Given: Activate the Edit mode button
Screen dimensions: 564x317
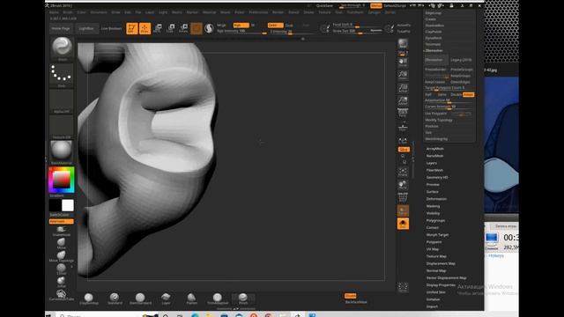Looking at the screenshot, I should point(132,28).
